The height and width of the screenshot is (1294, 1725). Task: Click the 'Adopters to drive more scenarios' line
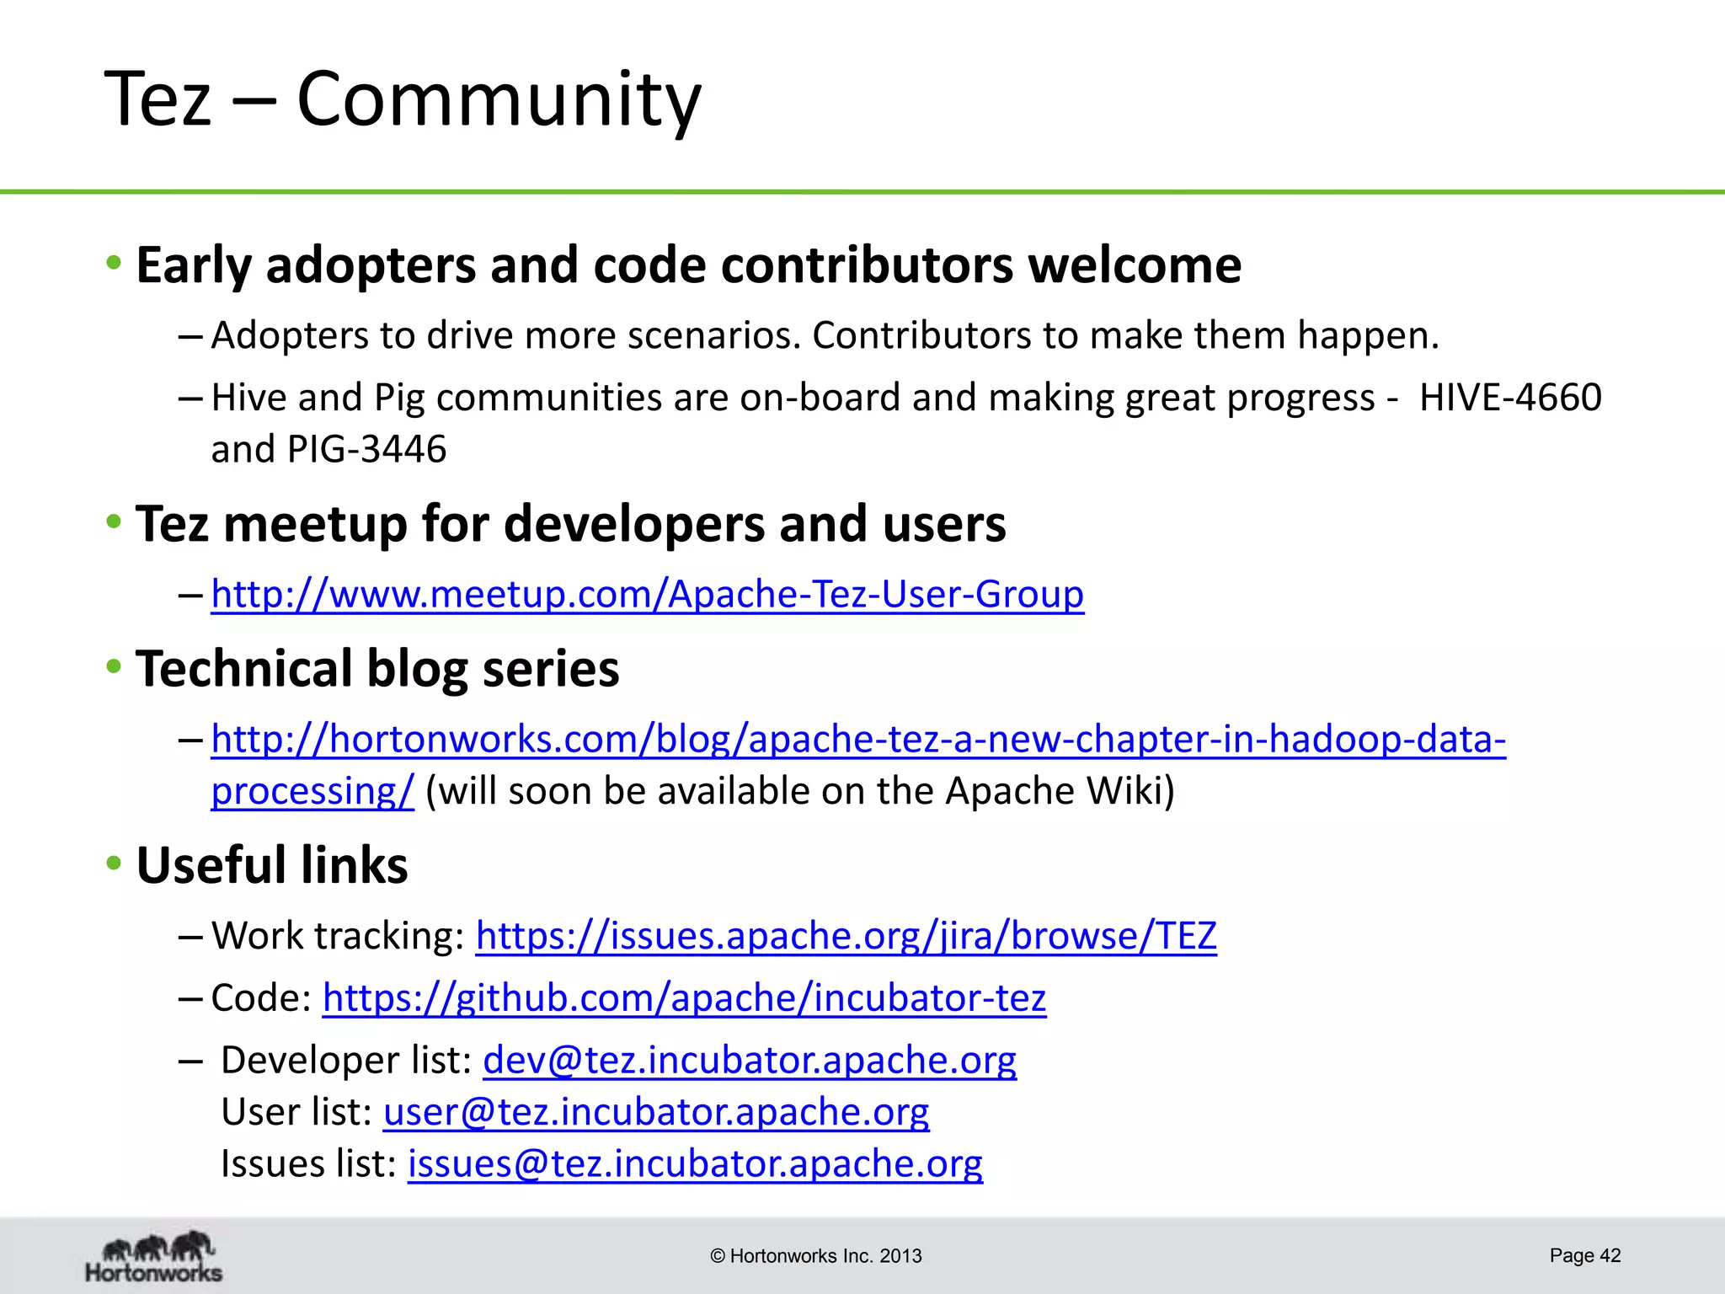825,335
